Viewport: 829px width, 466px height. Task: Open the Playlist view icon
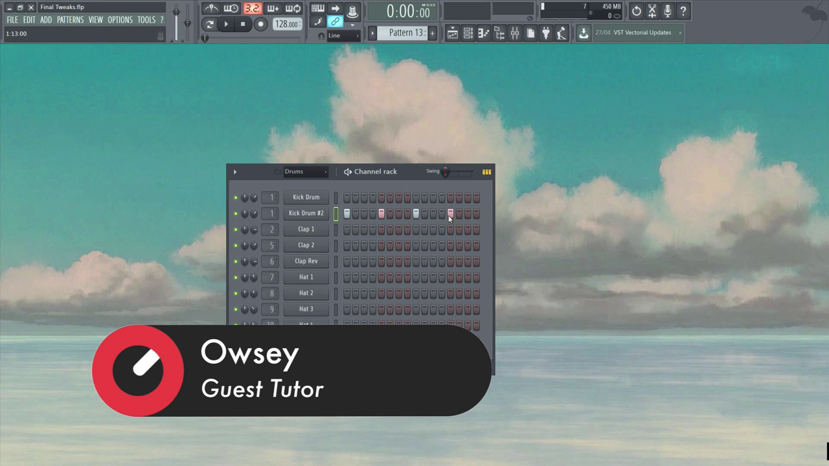pyautogui.click(x=453, y=33)
